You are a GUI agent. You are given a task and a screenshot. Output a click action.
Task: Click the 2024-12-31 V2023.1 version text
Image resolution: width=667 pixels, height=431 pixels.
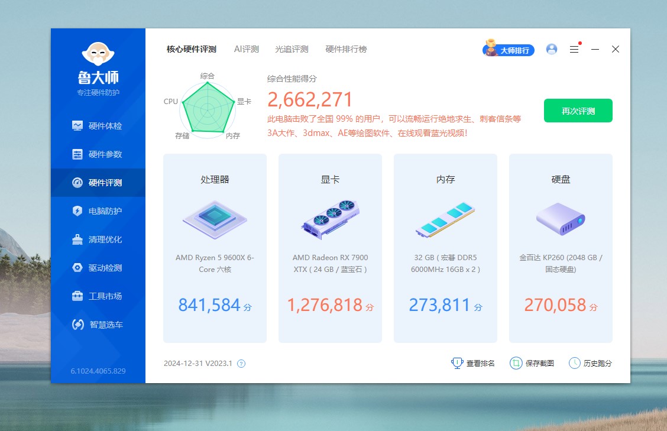(x=198, y=364)
